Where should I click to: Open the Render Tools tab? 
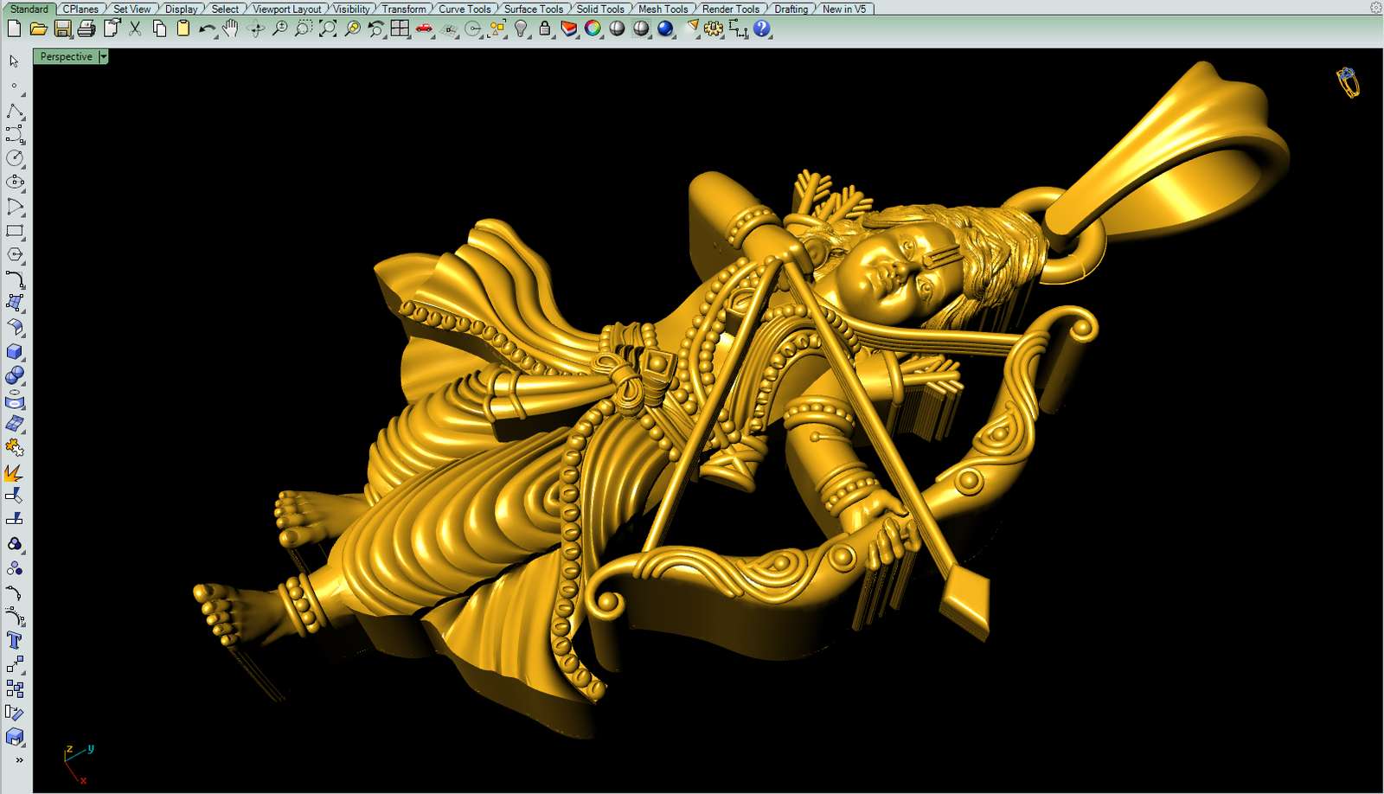click(x=730, y=9)
